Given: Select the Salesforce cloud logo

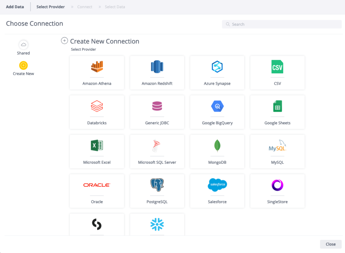Looking at the screenshot, I should tap(217, 185).
